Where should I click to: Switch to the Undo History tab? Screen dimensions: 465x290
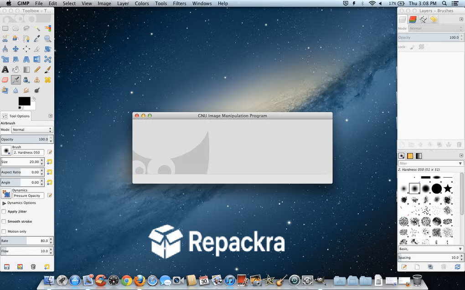tap(434, 20)
